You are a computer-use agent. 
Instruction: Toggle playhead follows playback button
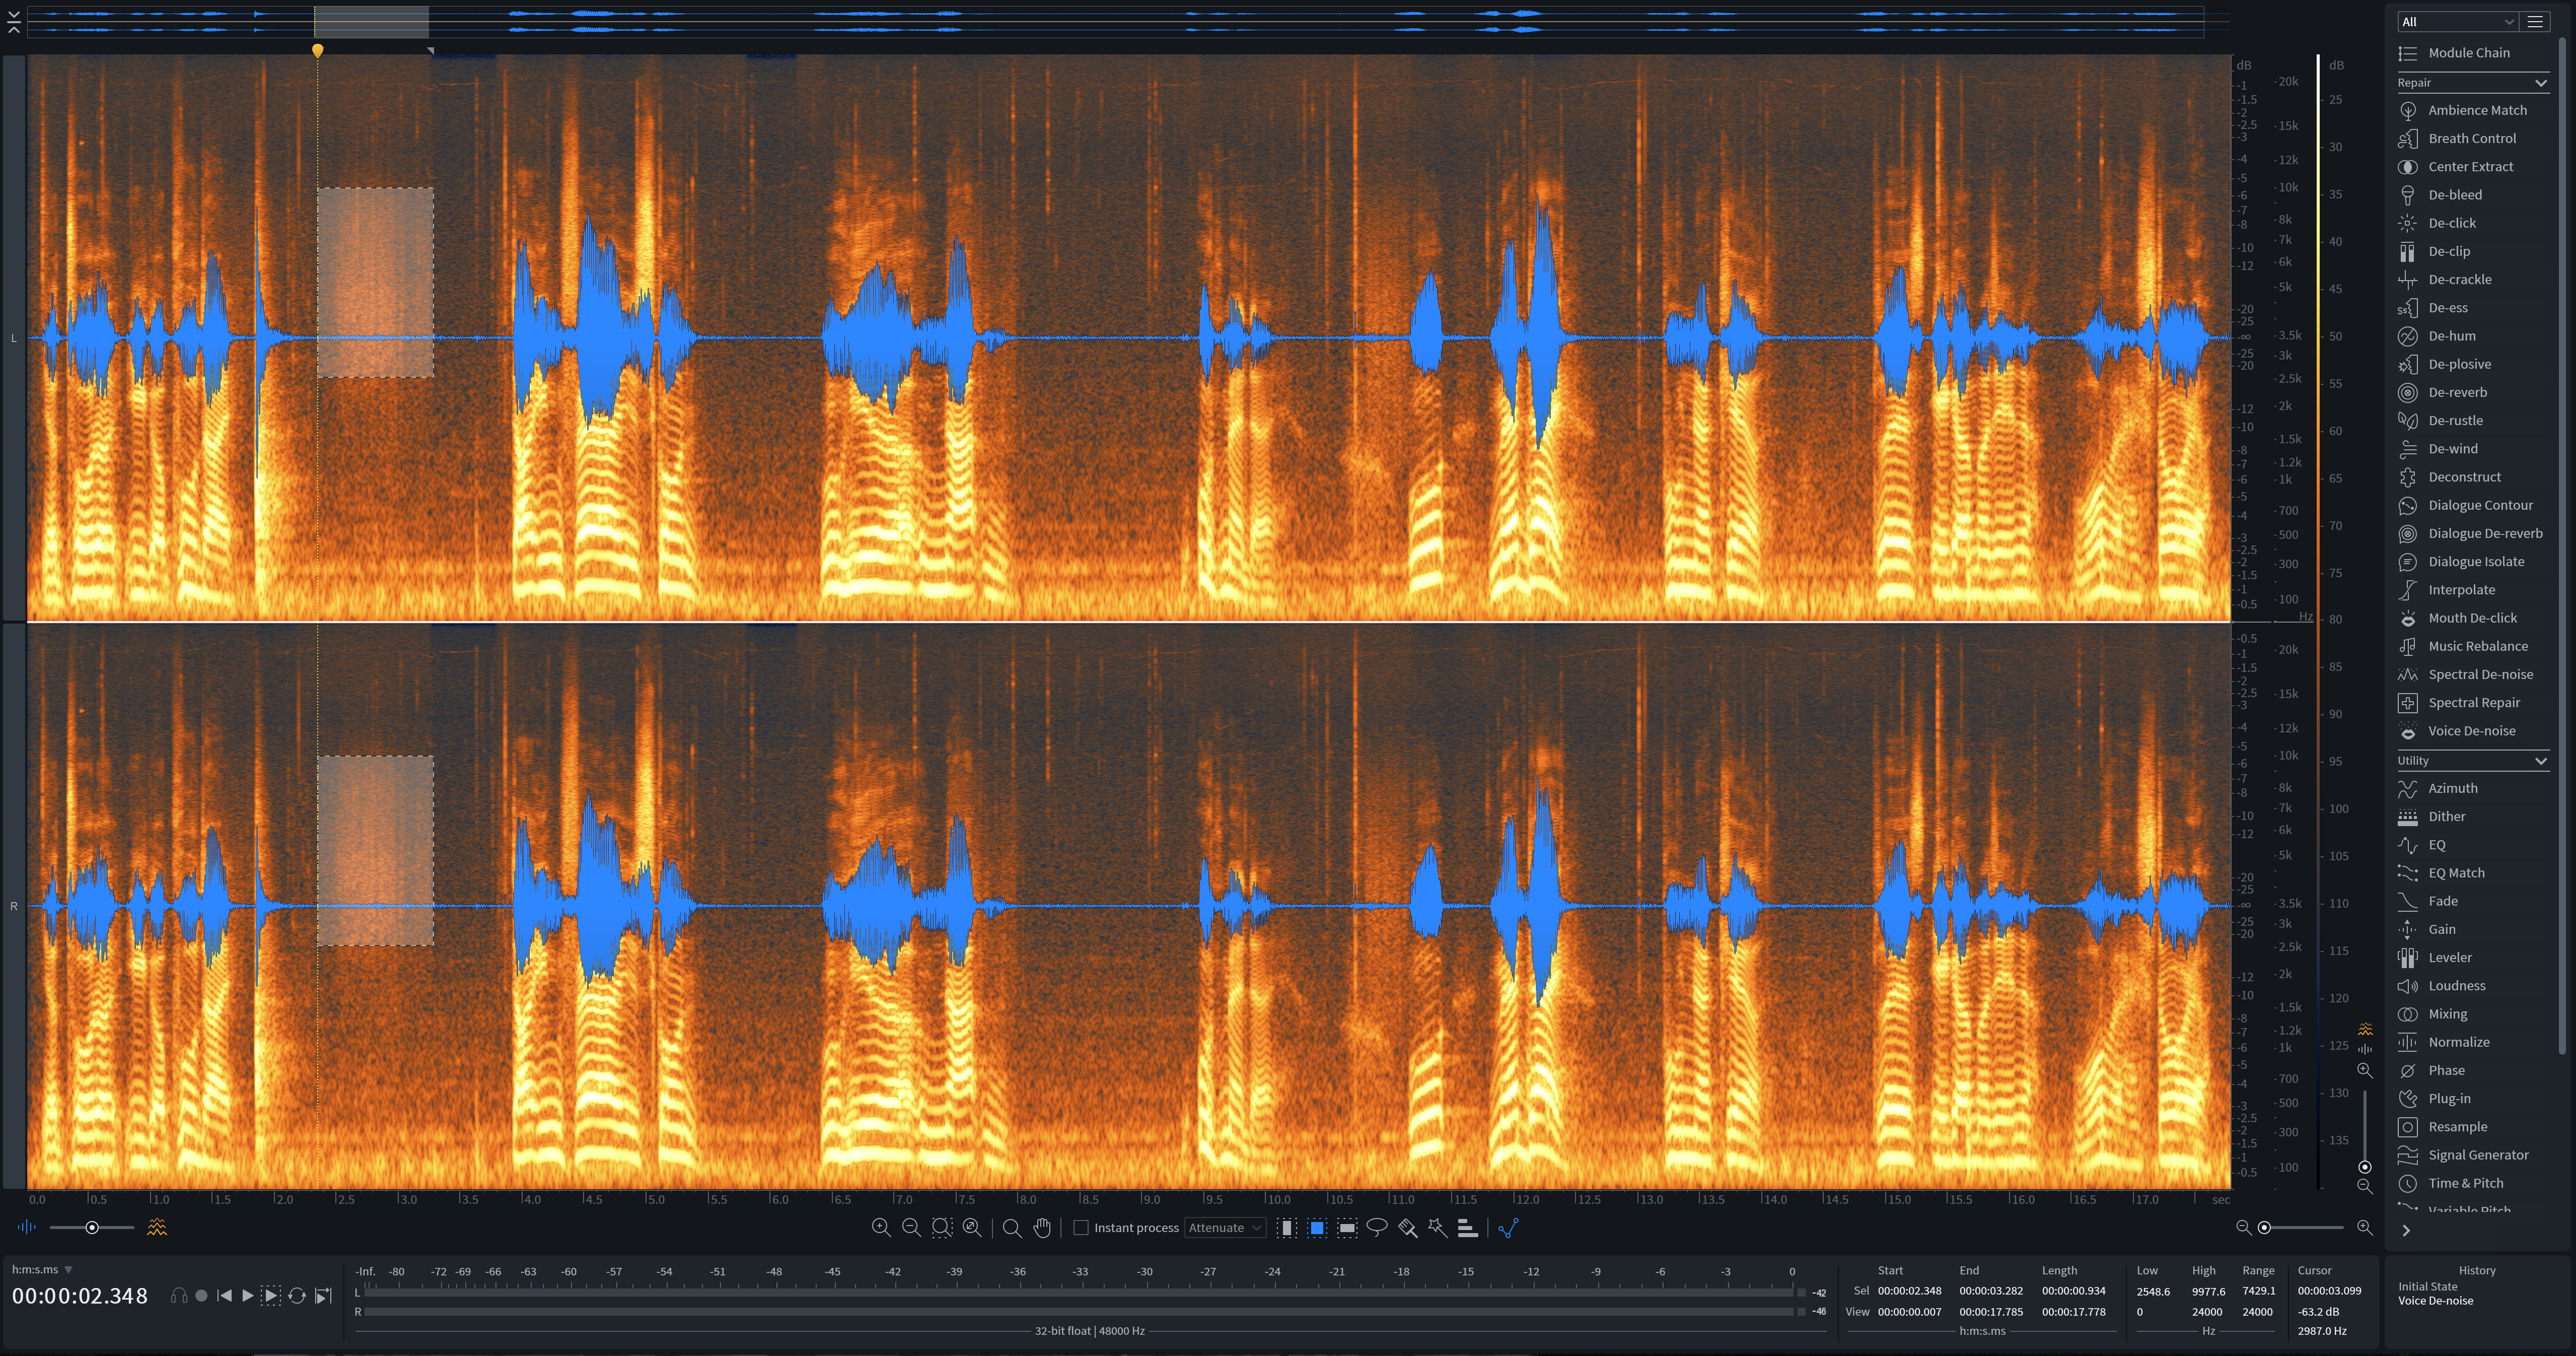(x=323, y=1296)
